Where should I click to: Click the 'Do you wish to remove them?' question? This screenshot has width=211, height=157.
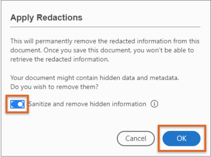54,87
